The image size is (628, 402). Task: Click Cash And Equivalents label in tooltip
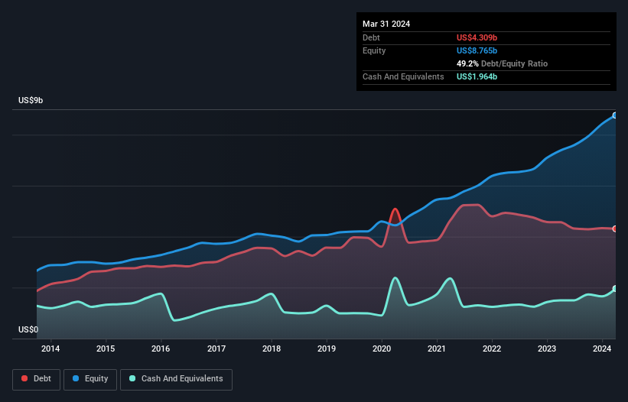point(403,76)
